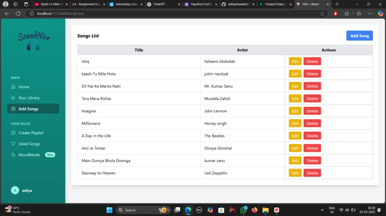Click the Artist column header

click(x=242, y=50)
